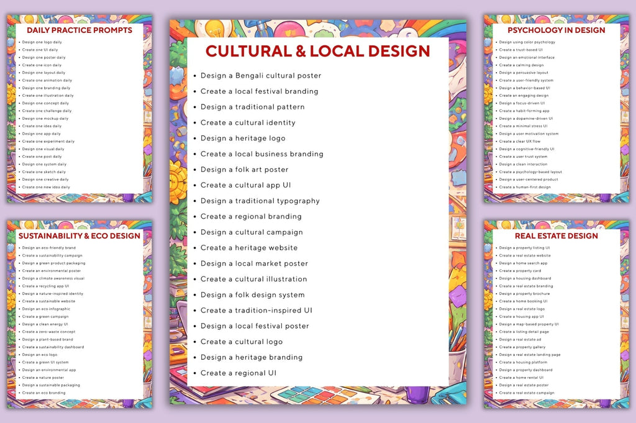Viewport: 636px width, 423px height.
Task: Click 'Create one animation daily' item
Action: pos(47,80)
